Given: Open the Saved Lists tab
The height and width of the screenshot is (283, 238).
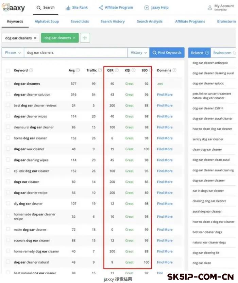Looking at the screenshot, I should click(80, 21).
